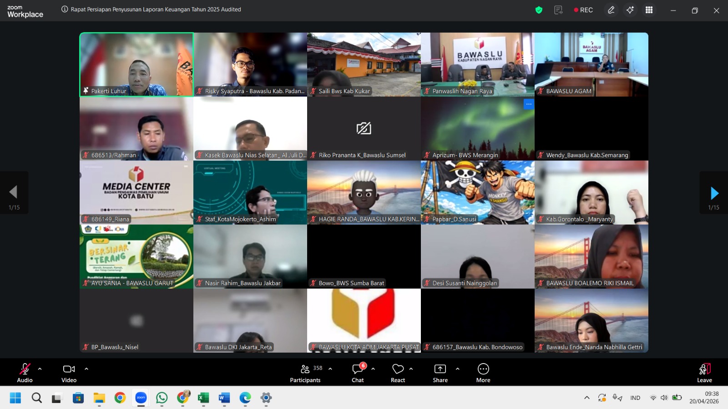Expand the audio options chevron
This screenshot has height=409, width=728.
pyautogui.click(x=40, y=369)
